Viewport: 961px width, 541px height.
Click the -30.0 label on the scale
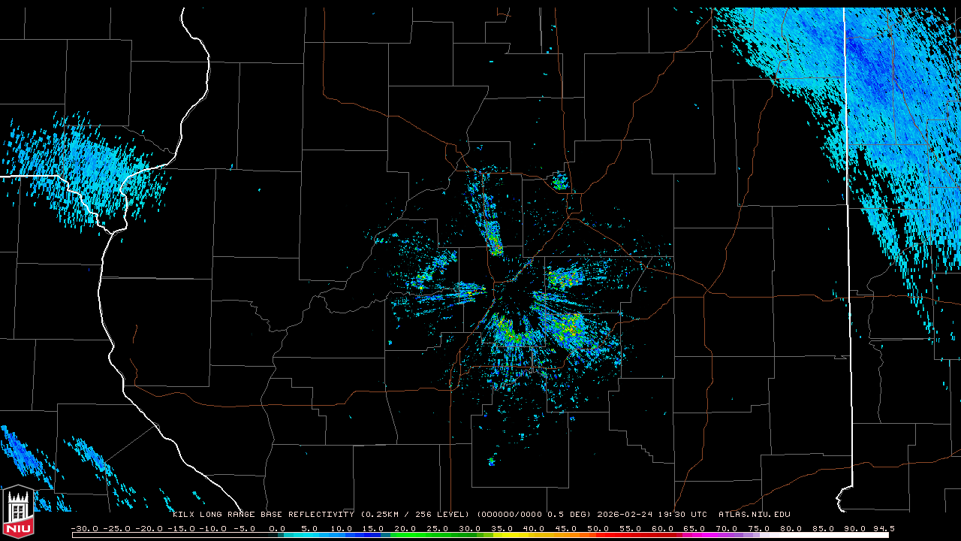point(86,528)
